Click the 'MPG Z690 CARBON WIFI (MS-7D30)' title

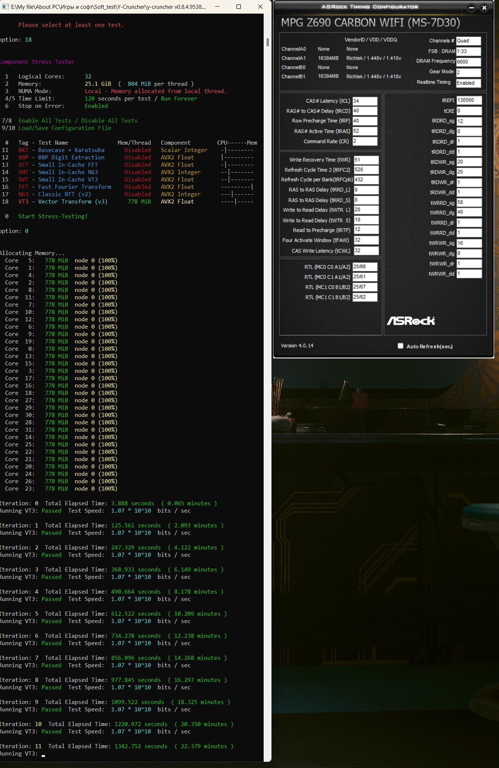[x=370, y=23]
